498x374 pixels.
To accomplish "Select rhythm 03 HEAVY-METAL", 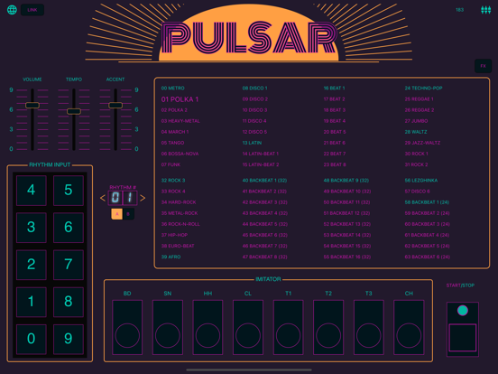I will [x=180, y=121].
